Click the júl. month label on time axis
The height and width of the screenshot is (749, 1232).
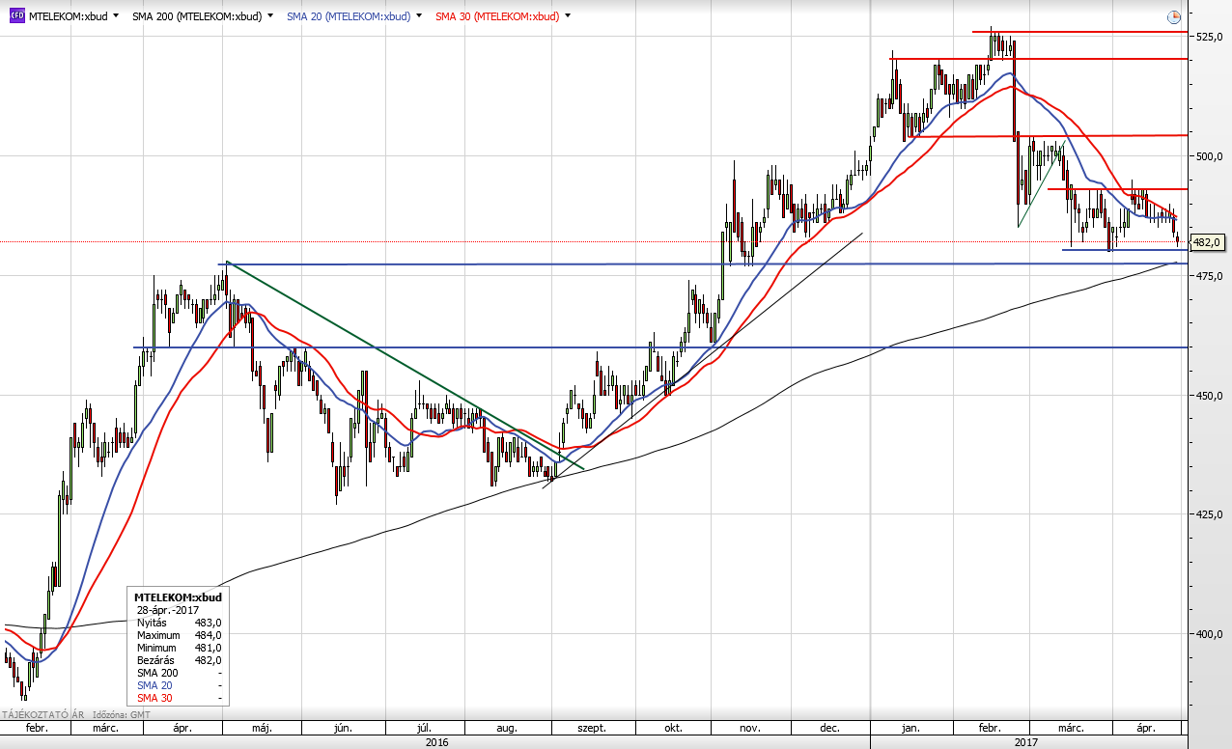click(x=423, y=728)
